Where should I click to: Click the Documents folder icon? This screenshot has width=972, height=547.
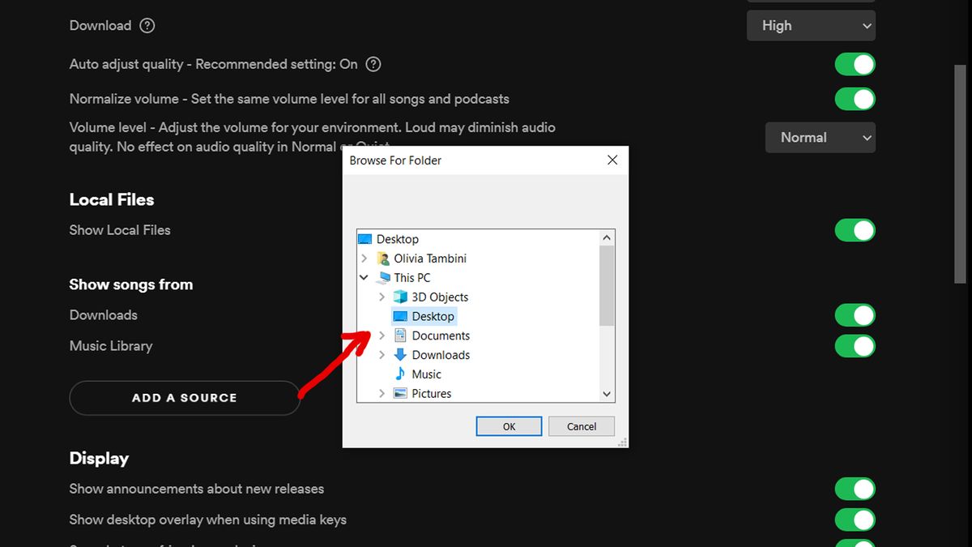(x=402, y=335)
